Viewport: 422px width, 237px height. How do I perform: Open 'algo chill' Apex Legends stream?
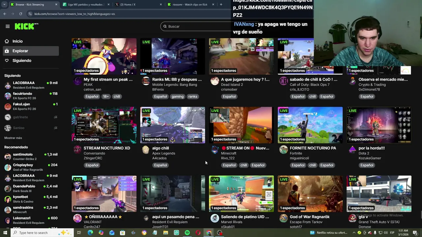click(172, 125)
